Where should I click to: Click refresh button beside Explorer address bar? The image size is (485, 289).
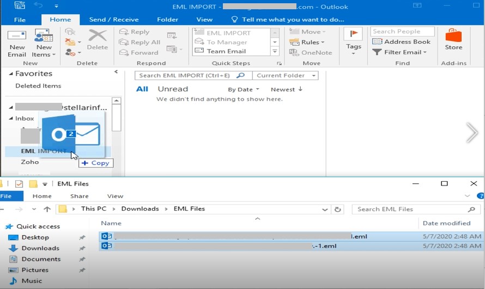pos(338,209)
